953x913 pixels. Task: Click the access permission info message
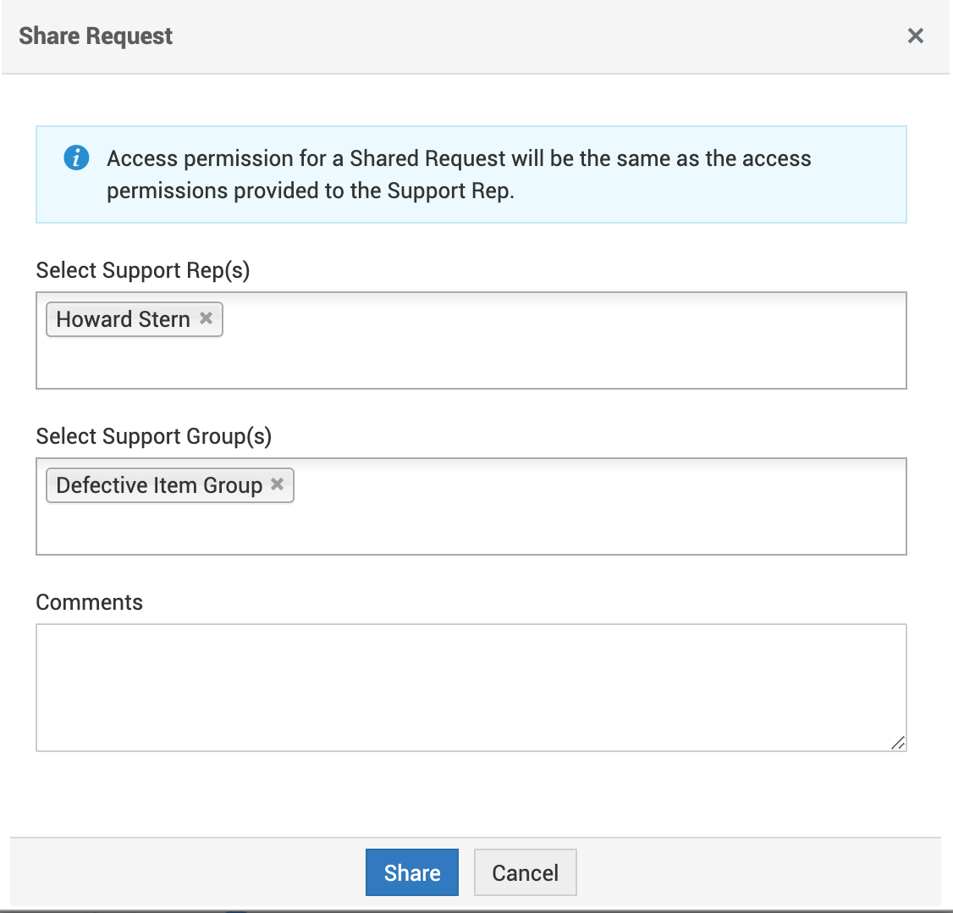(459, 174)
